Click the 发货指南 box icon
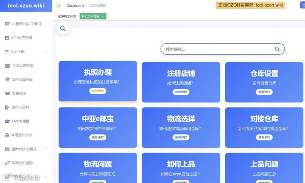The height and width of the screenshot is (183, 305). pos(7,93)
